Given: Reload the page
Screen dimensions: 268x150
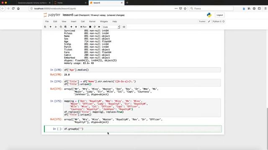Looking at the screenshot, I should [x=13, y=8].
